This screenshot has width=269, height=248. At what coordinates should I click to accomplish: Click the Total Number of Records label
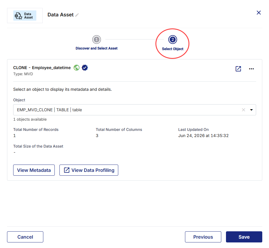click(x=36, y=130)
